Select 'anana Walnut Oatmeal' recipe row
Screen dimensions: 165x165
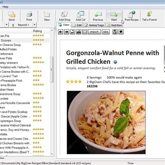pos(25,125)
